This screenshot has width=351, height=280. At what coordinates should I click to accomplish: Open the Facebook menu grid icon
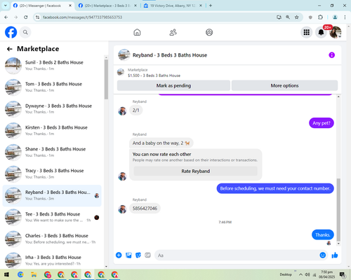tap(306, 32)
